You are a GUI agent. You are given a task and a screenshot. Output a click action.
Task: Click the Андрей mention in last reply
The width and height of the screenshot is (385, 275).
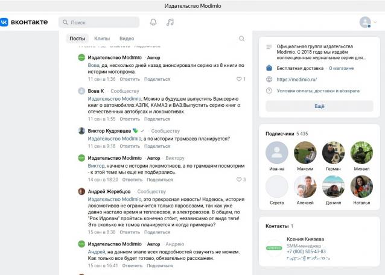coord(97,252)
